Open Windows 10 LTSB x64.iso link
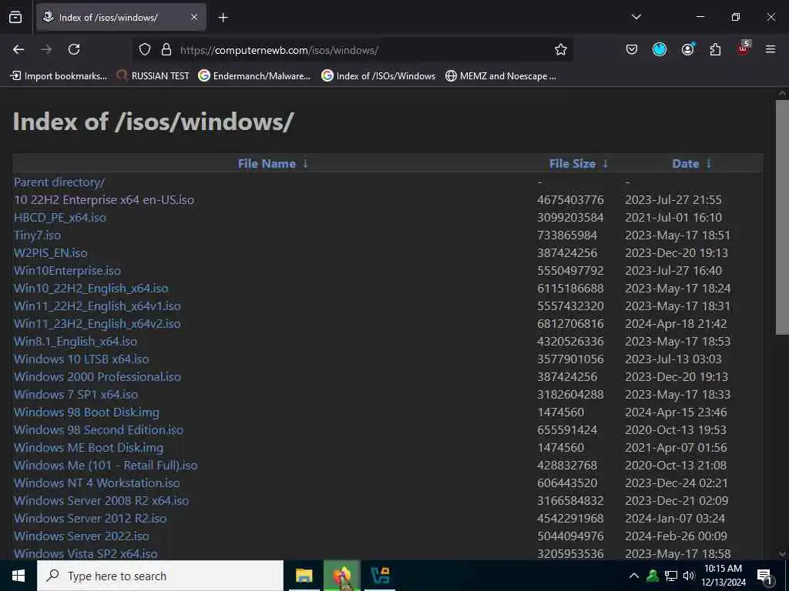 (x=81, y=359)
